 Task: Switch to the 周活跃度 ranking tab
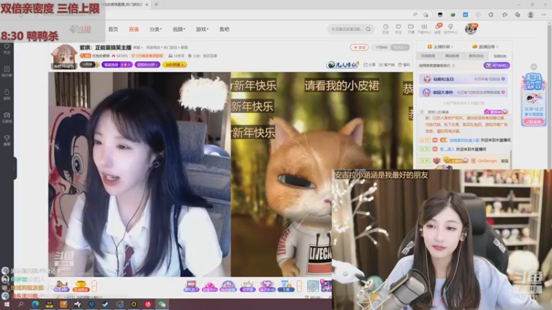pos(452,56)
